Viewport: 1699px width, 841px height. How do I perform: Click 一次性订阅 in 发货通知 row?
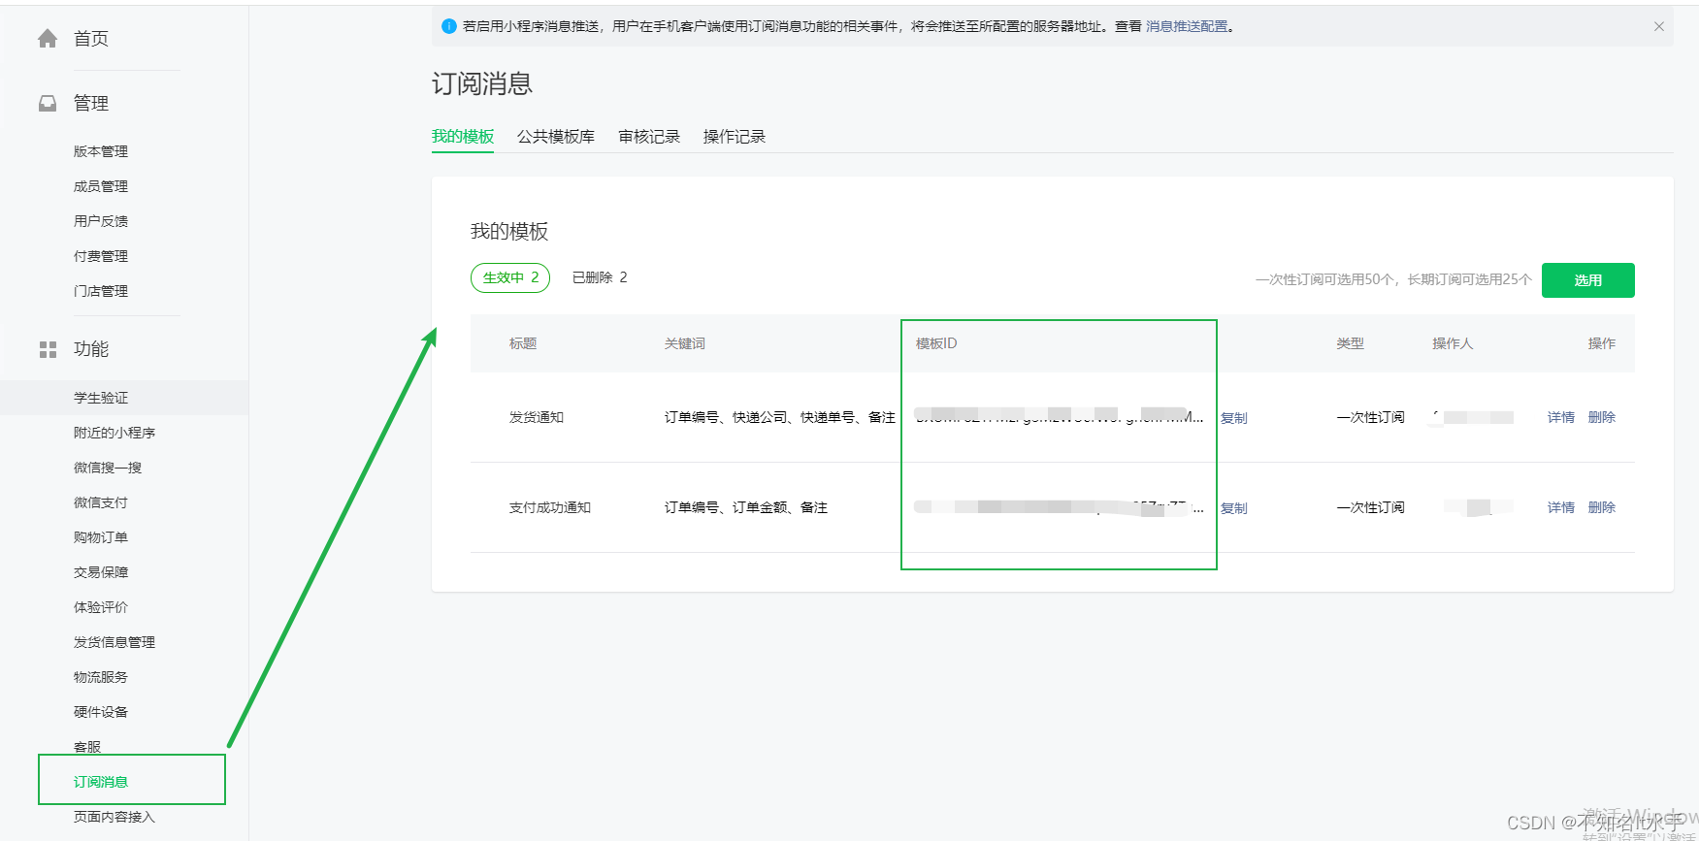pos(1371,417)
